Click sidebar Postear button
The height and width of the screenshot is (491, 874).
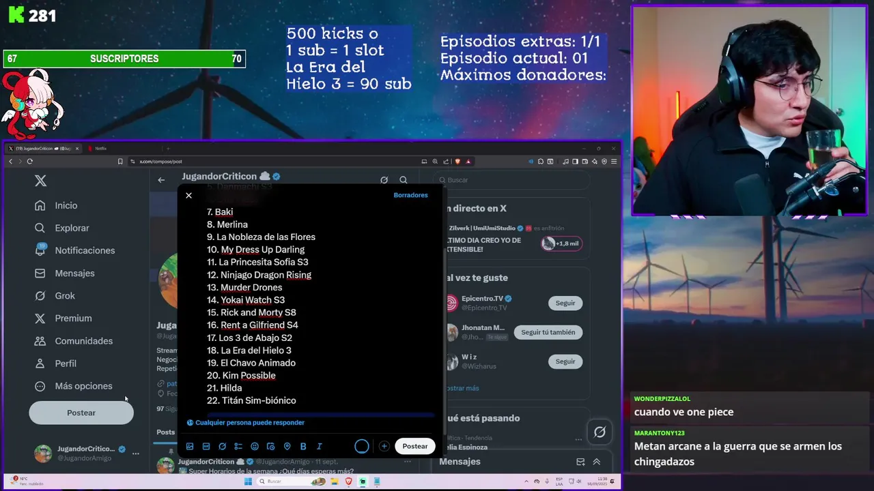81,413
